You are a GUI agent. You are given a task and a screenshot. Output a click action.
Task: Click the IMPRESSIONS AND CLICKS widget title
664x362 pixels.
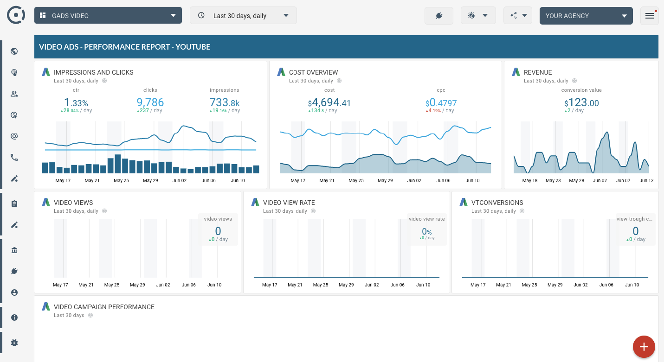93,72
